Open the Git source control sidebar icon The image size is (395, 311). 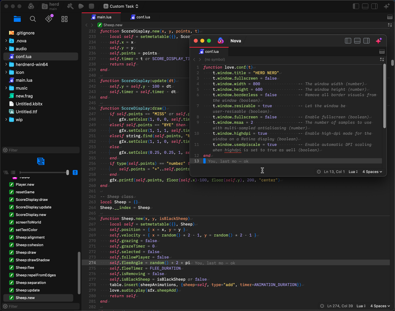(49, 19)
